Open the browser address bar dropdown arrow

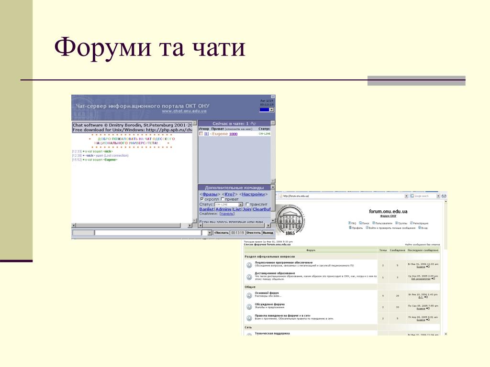pyautogui.click(x=406, y=196)
